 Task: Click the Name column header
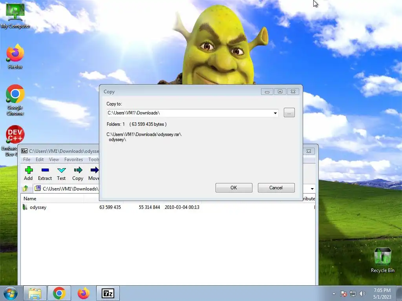[x=52, y=199]
